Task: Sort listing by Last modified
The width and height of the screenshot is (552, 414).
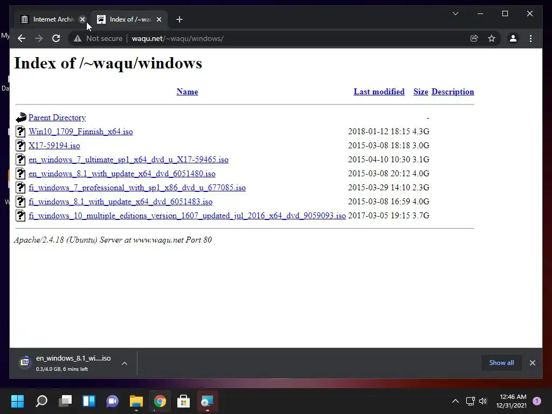Action: pos(379,92)
